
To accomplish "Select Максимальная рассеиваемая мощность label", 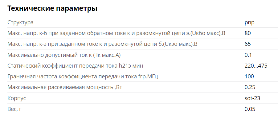I will (x=65, y=87).
